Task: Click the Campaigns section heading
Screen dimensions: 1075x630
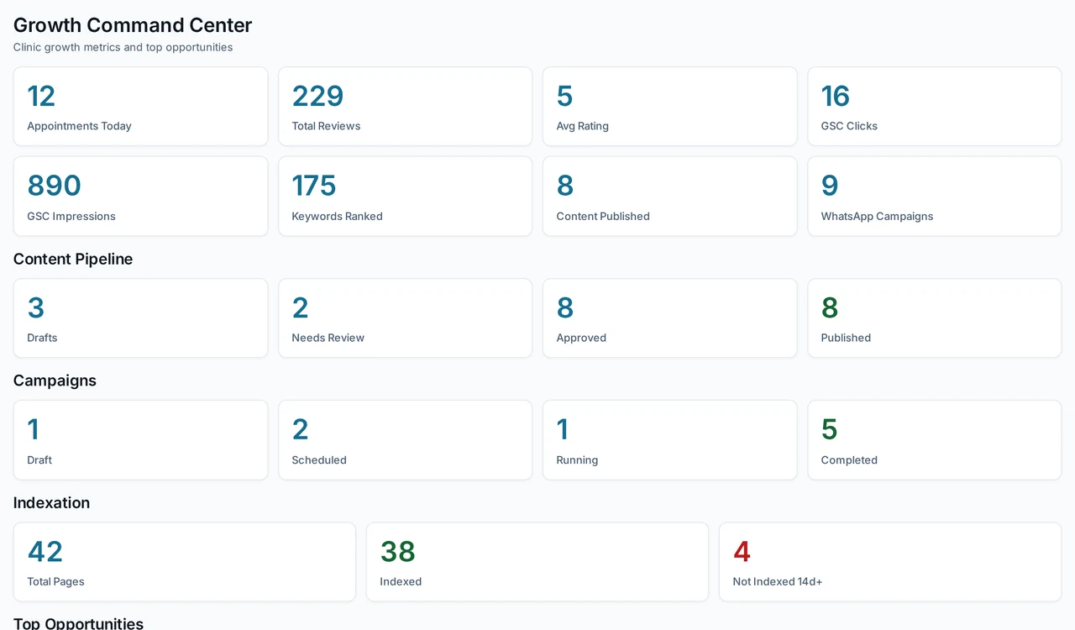Action: point(55,381)
